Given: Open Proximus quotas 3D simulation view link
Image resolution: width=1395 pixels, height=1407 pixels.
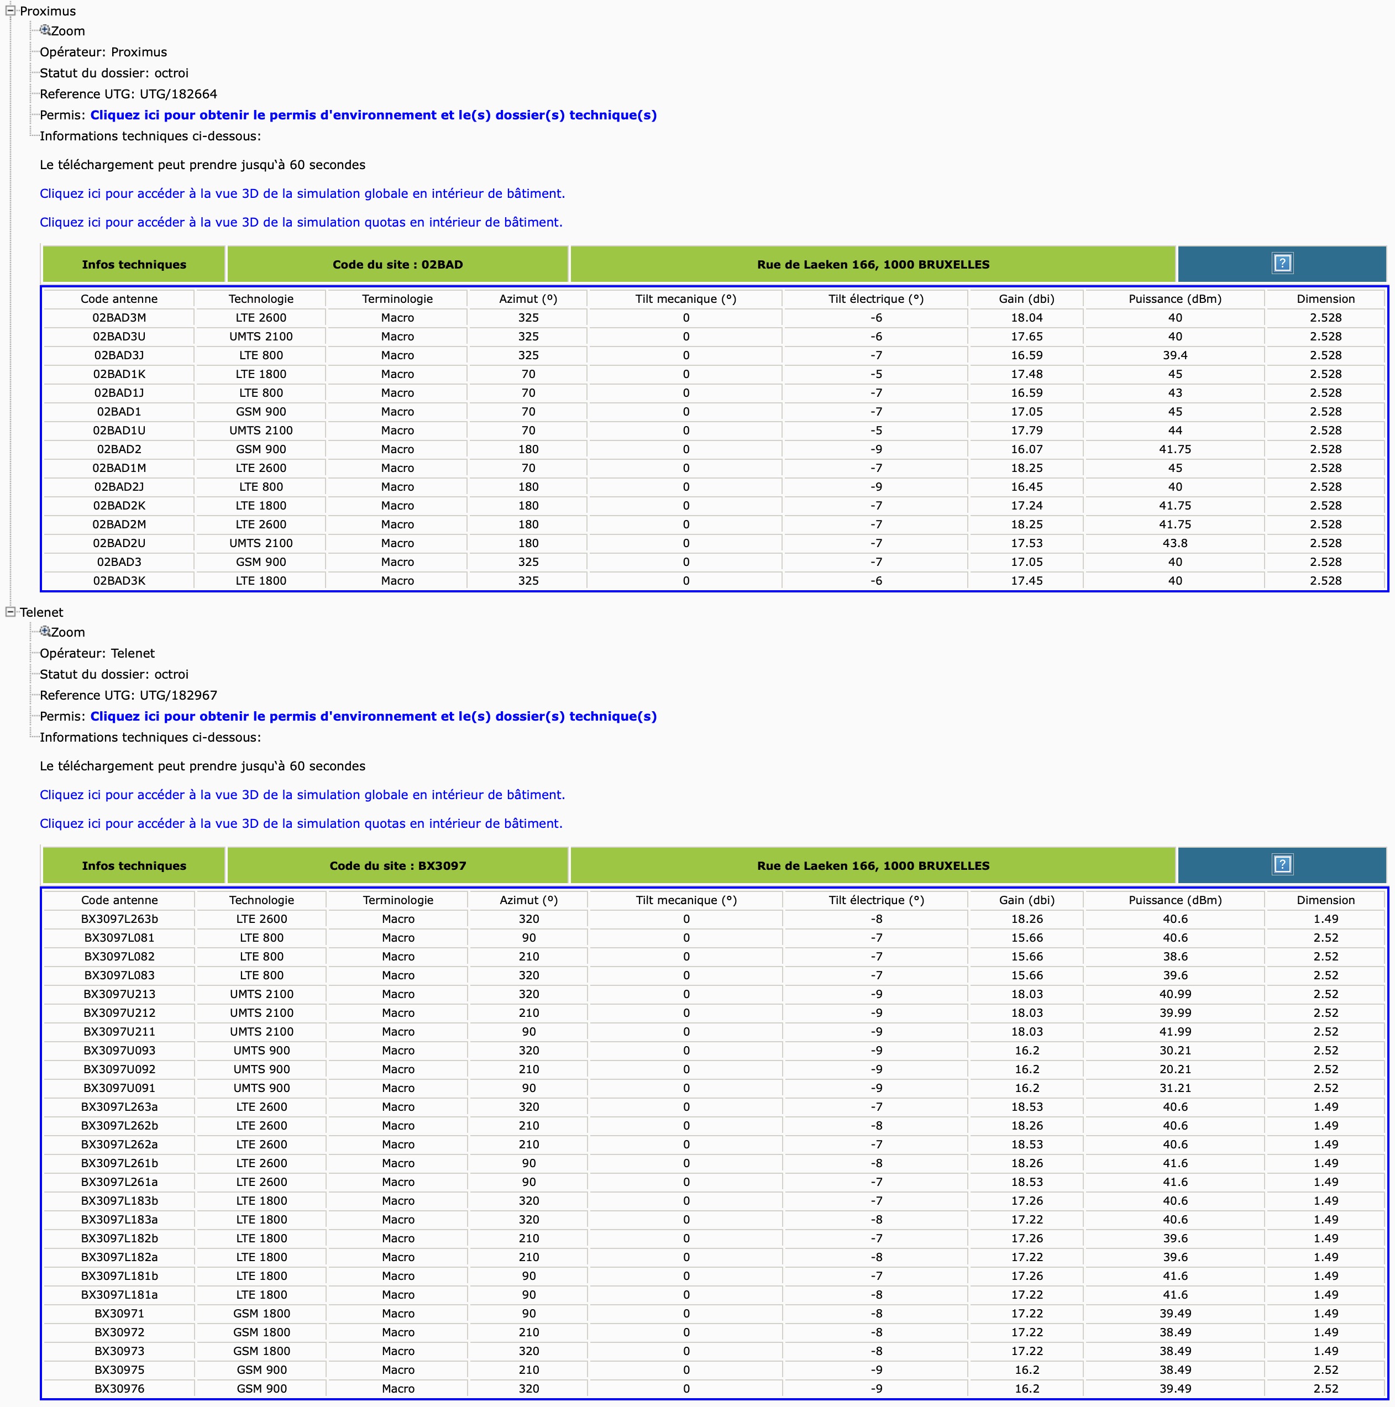Looking at the screenshot, I should [301, 222].
